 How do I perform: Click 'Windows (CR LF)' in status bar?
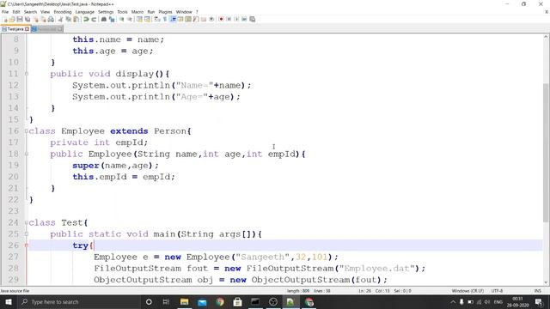tap(467, 291)
